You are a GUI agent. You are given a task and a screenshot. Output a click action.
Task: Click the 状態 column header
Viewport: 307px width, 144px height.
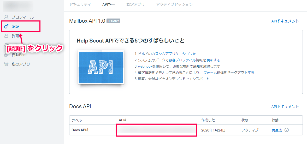point(245,120)
